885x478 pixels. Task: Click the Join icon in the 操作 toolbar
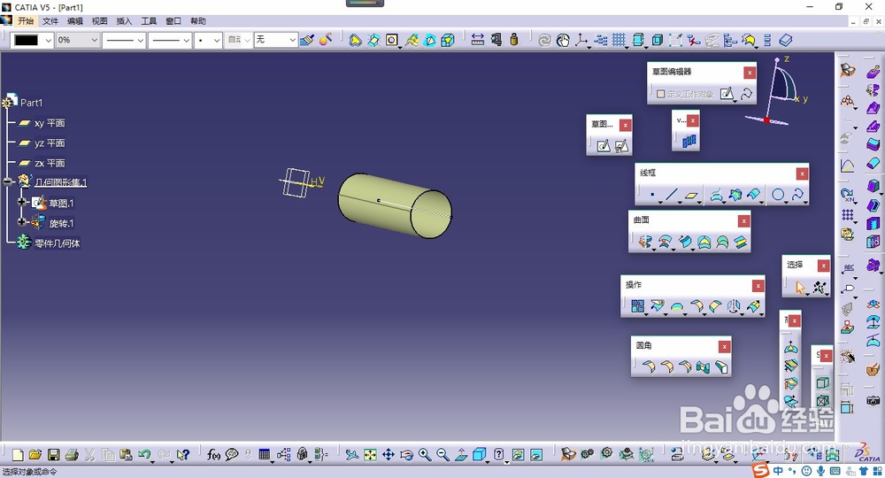coord(638,306)
